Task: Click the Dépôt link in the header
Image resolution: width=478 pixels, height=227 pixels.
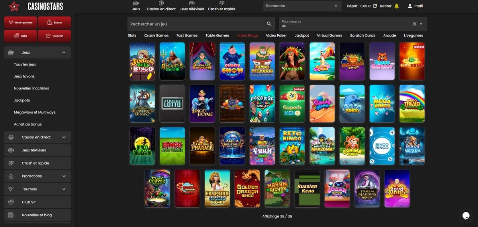Action: tap(352, 6)
